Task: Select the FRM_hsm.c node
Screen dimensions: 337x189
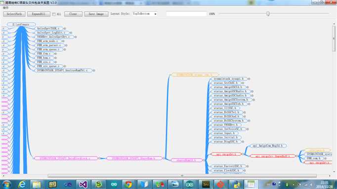Action: [x=44, y=58]
